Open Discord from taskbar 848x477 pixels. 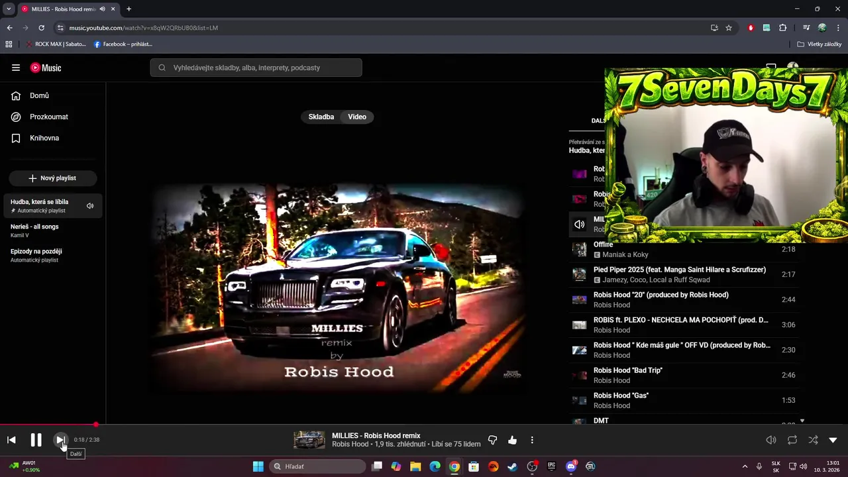[x=571, y=466]
